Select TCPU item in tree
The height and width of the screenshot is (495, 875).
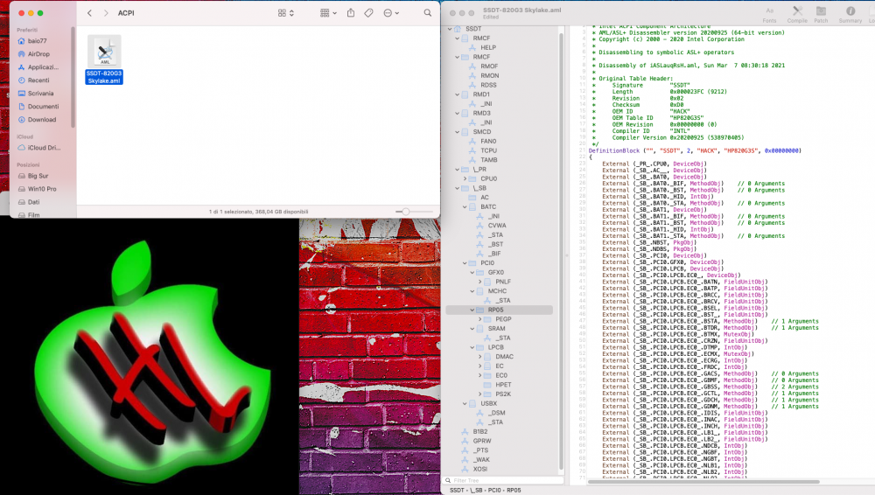tap(489, 150)
